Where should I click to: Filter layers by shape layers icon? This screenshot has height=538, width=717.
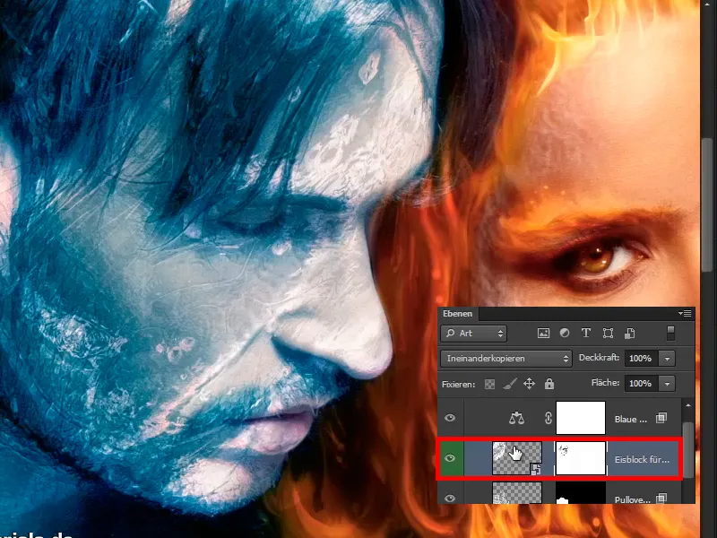608,333
